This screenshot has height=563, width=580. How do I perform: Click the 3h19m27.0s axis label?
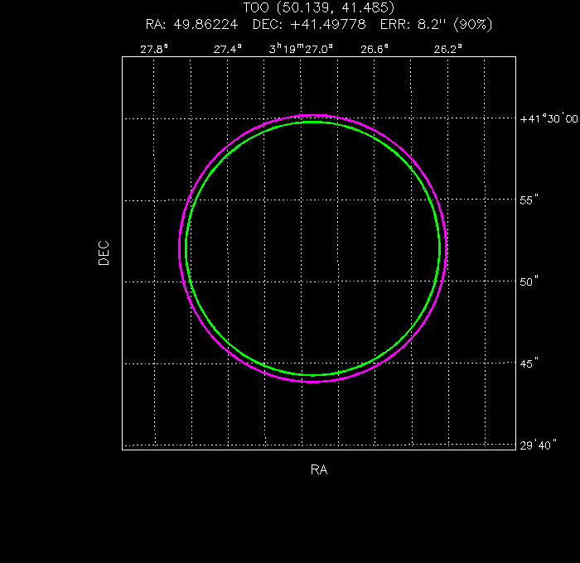[301, 48]
